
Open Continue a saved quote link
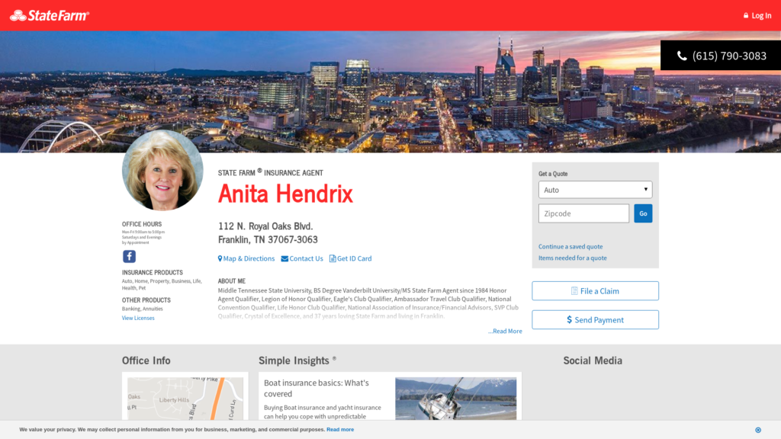click(570, 247)
